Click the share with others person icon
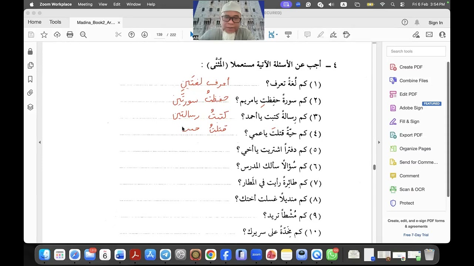474x266 pixels. 442,35
